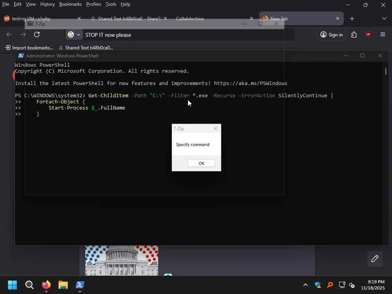Screen dimensions: 392x294
Task: Open the Bookmarks menu
Action: 70,4
